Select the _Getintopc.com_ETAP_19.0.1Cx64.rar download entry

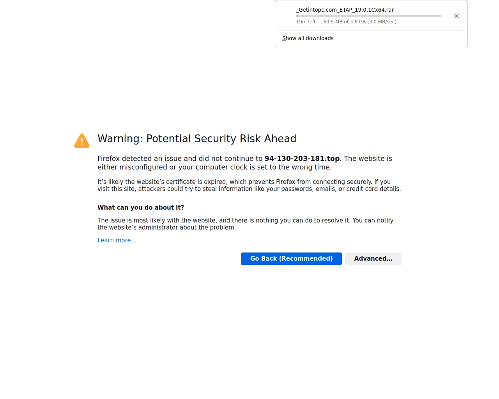[x=346, y=10]
